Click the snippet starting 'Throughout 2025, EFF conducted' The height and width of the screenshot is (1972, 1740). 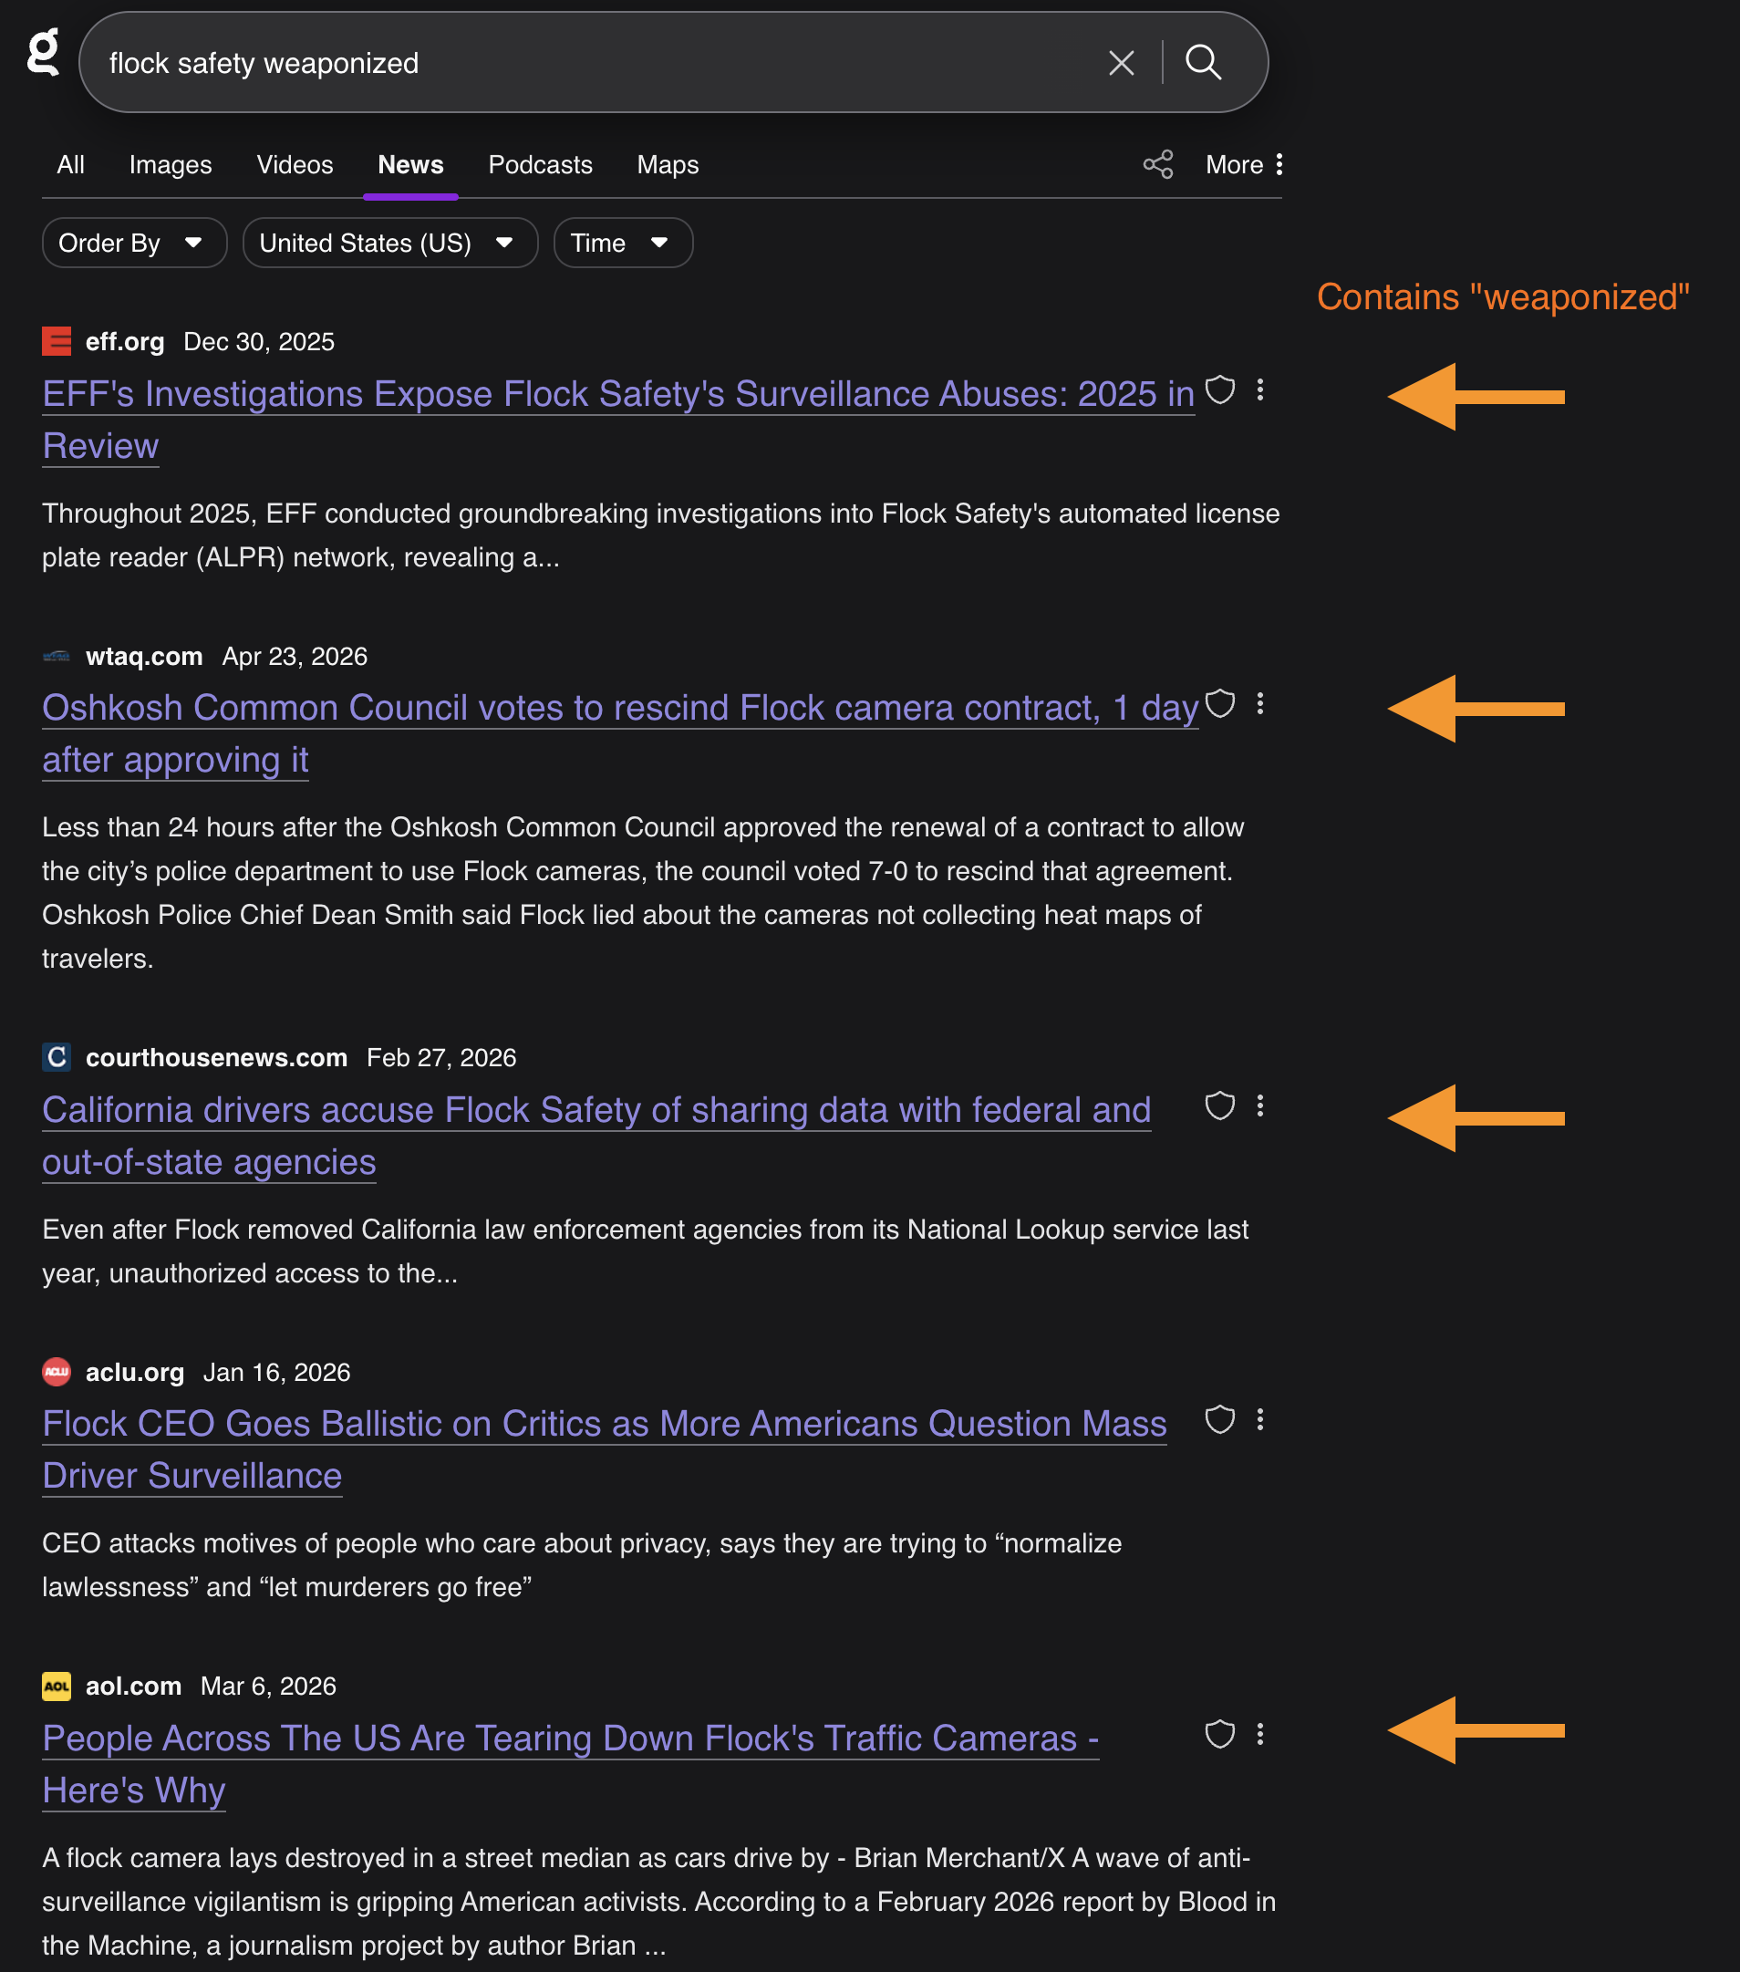(x=660, y=535)
